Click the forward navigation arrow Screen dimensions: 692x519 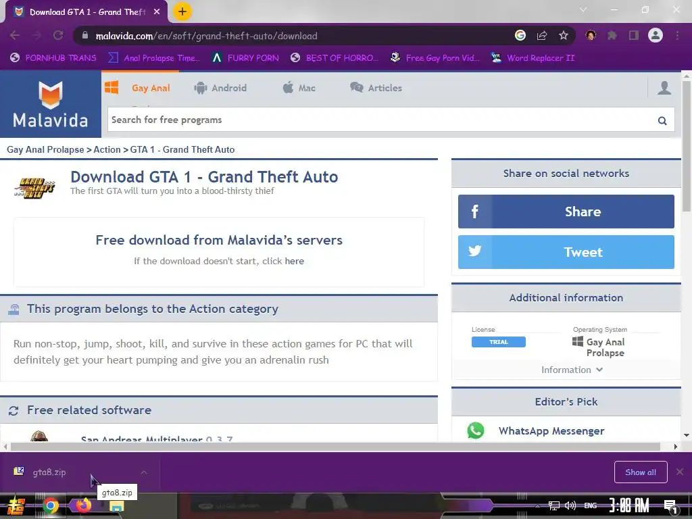(36, 36)
